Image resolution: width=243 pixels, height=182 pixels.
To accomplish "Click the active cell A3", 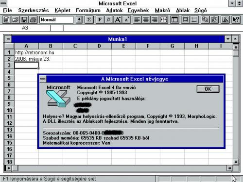I will (x=26, y=66).
